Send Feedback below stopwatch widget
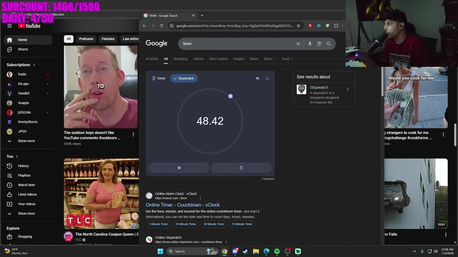458x257 pixels. pyautogui.click(x=268, y=179)
